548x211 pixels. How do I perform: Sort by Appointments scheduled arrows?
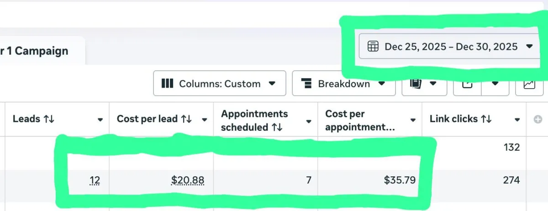(x=277, y=127)
